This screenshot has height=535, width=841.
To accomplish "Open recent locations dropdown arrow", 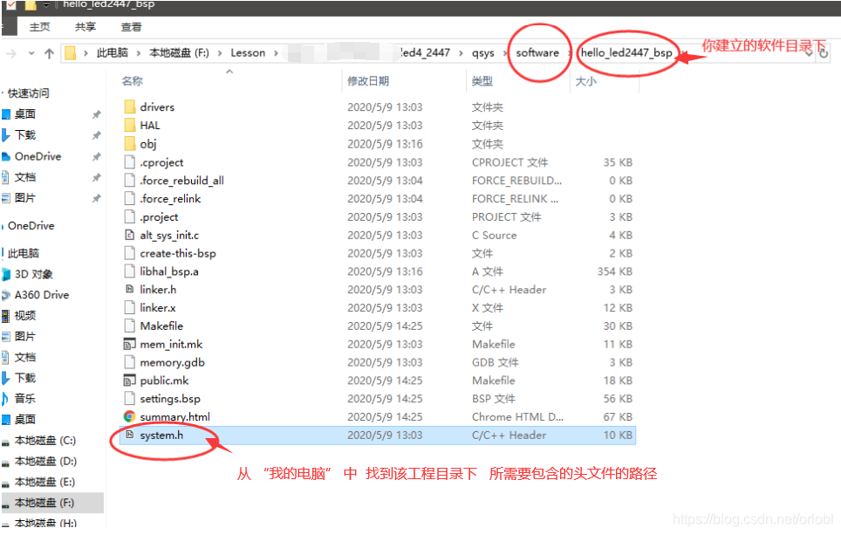I will (31, 53).
